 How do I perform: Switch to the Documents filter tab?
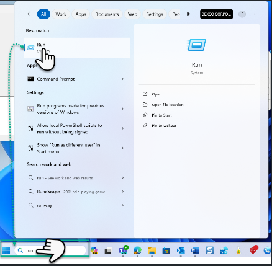pos(107,14)
